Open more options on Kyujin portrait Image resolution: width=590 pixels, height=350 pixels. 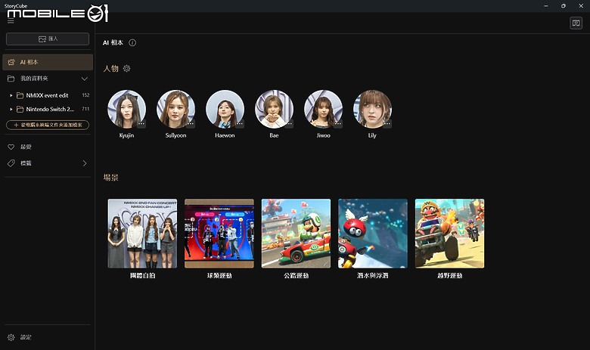(141, 124)
